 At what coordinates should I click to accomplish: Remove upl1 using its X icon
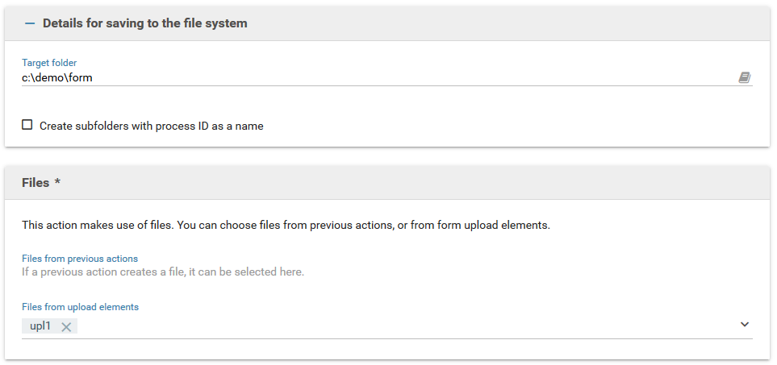[66, 326]
